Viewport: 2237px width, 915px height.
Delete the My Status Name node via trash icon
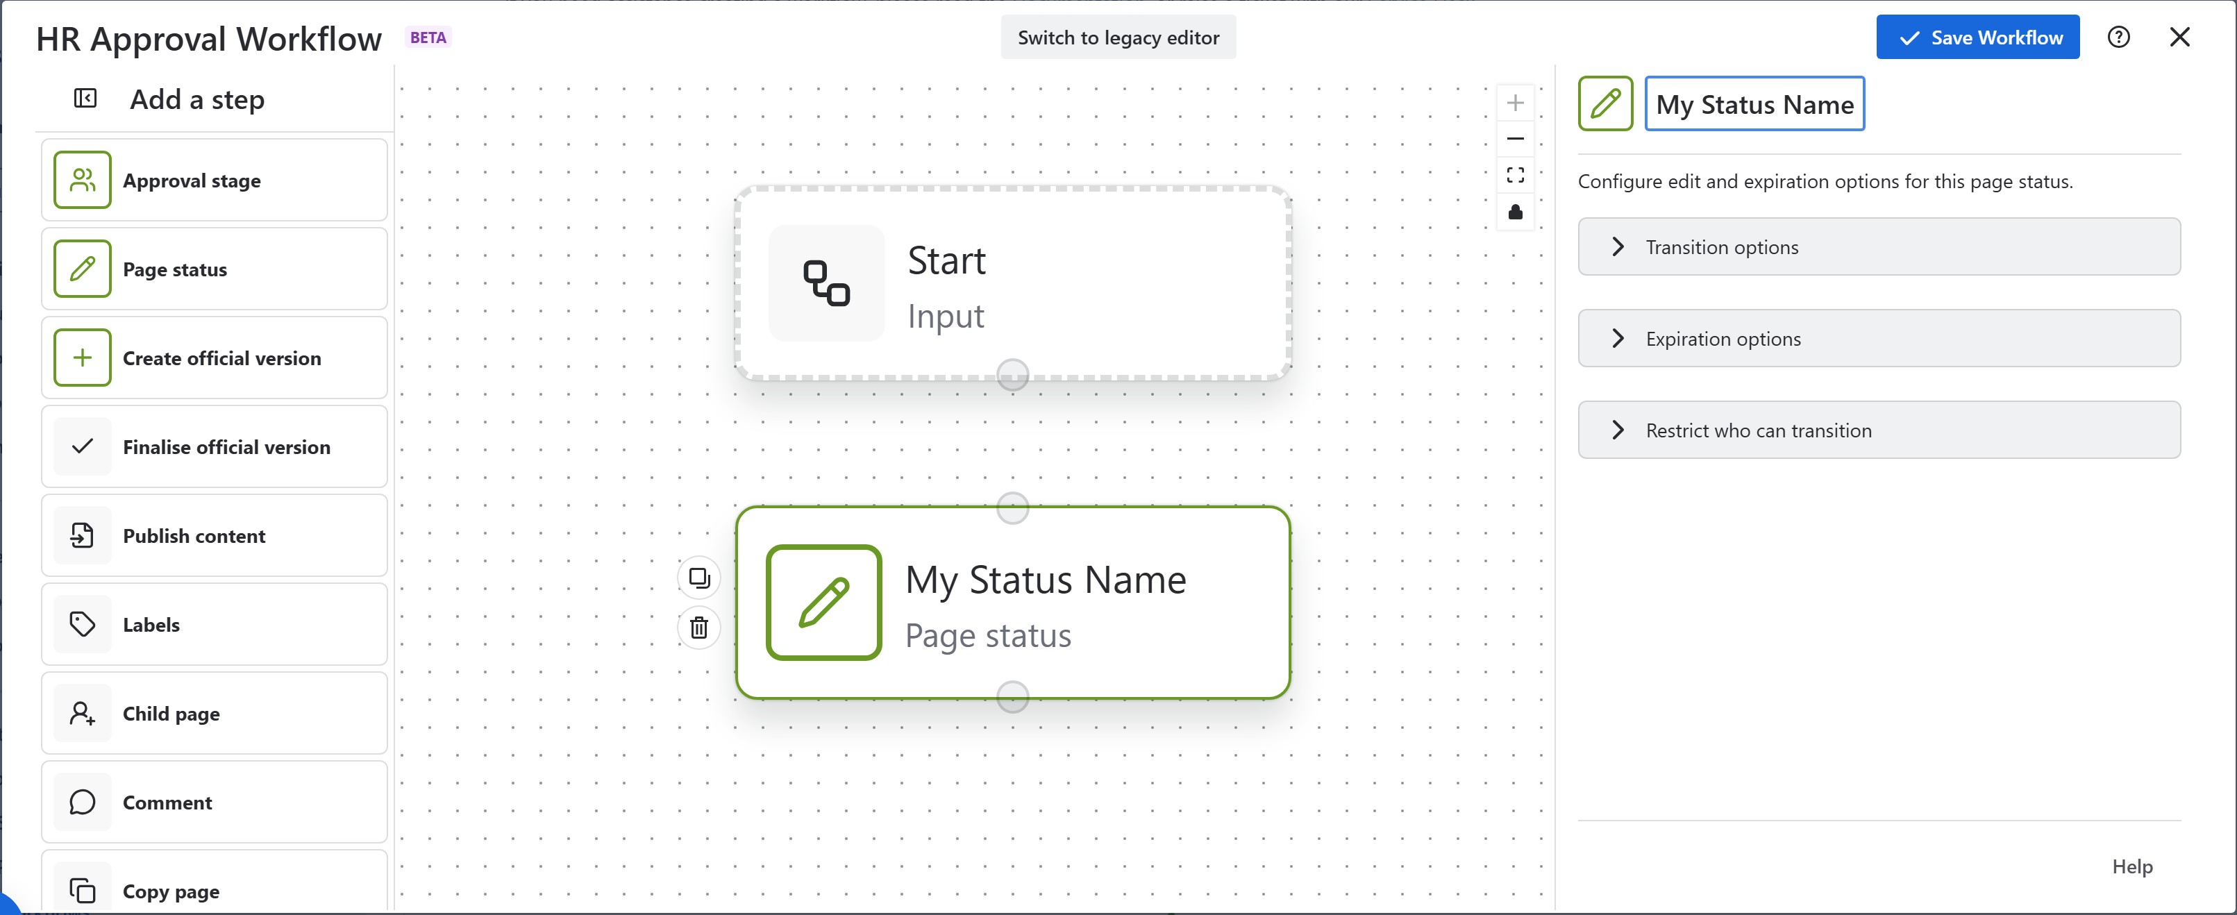click(699, 628)
